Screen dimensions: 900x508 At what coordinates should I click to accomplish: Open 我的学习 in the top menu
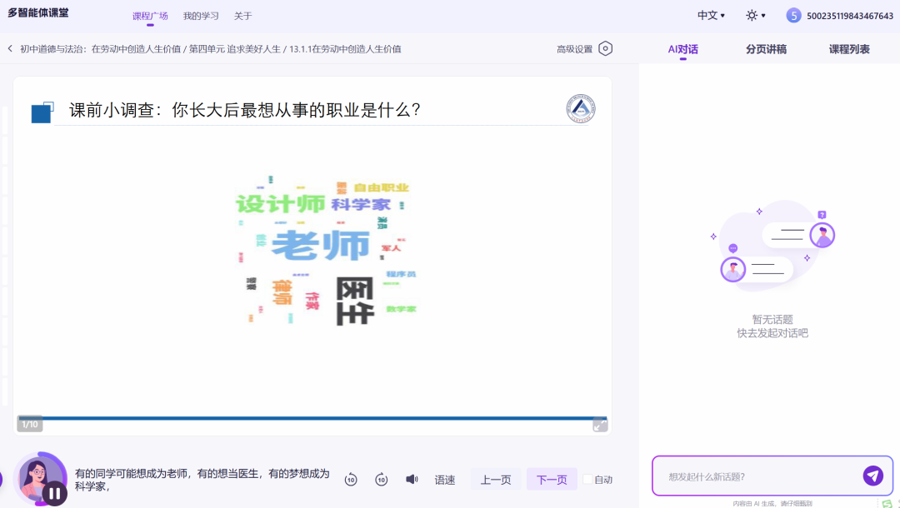click(x=199, y=15)
